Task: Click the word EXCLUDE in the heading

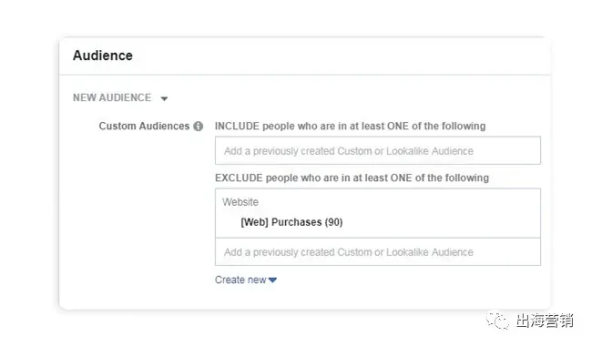Action: point(239,178)
